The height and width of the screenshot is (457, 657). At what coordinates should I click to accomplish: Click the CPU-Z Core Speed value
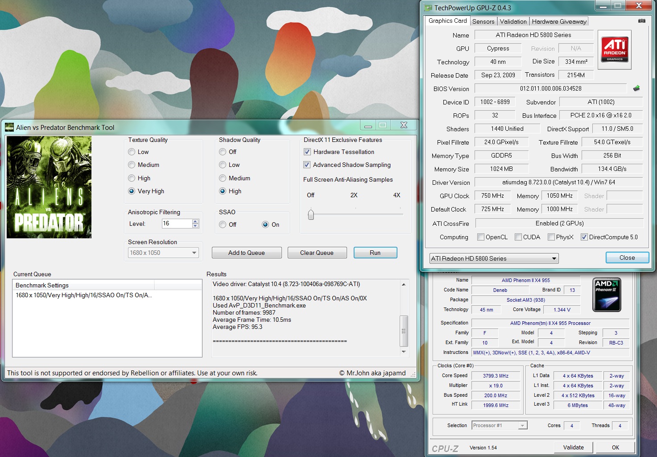496,376
